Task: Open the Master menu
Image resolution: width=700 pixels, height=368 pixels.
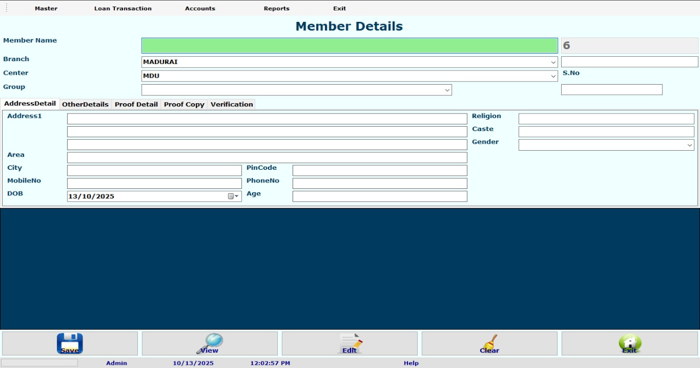Action: [46, 9]
